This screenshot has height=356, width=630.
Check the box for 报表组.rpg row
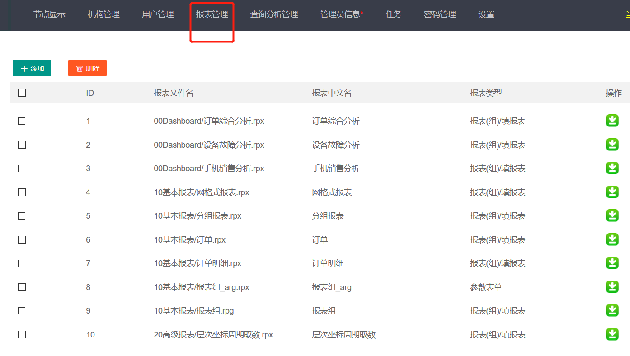22,311
